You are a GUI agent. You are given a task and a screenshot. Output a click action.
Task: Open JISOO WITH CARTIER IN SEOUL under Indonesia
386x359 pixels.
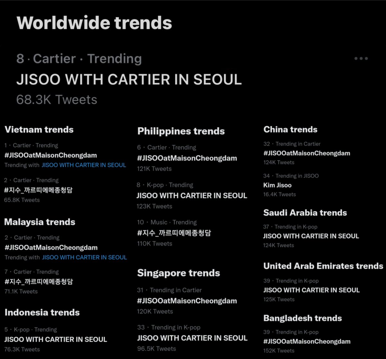point(56,339)
